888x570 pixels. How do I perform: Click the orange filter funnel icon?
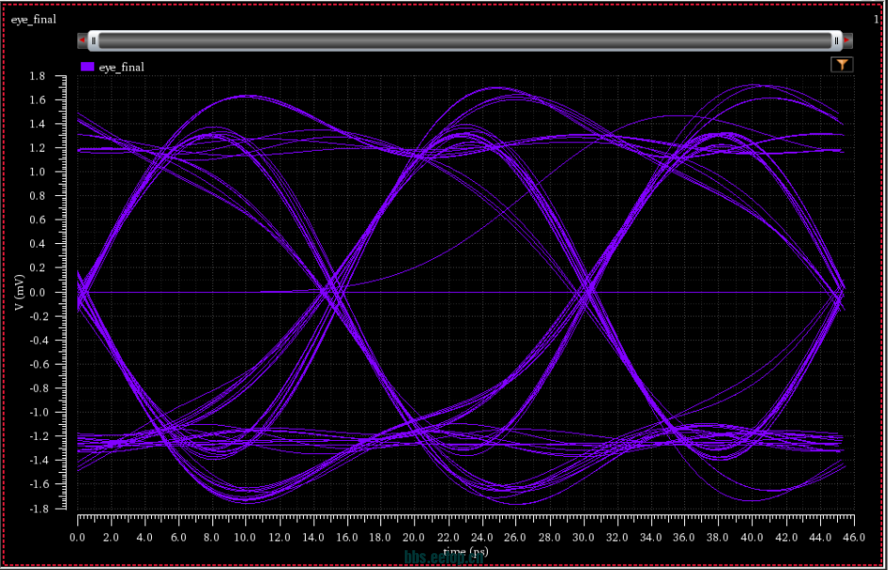pos(842,65)
